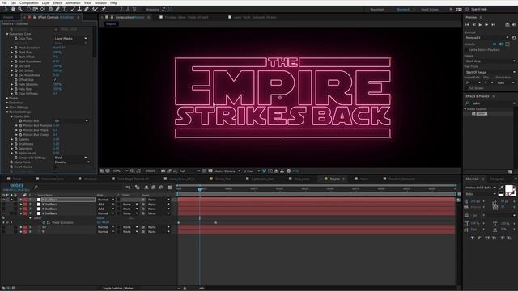Open blend mode dropdown of second layer

click(106, 205)
